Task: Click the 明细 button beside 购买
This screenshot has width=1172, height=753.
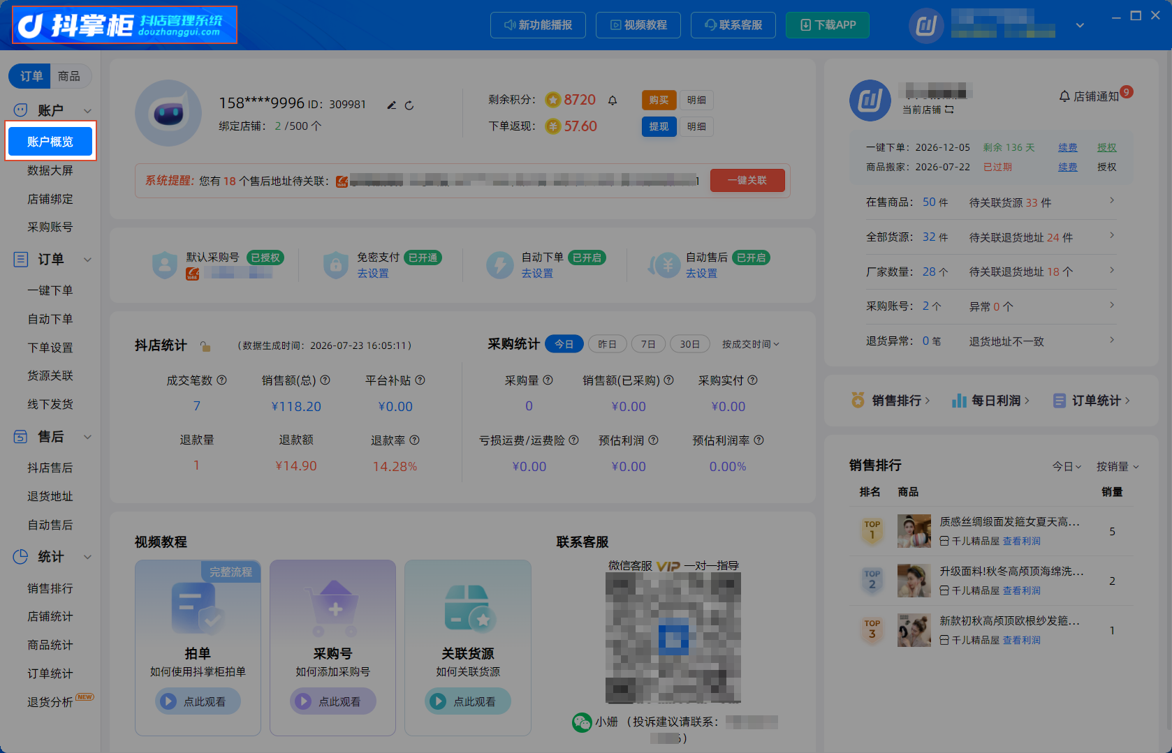Action: [x=696, y=100]
